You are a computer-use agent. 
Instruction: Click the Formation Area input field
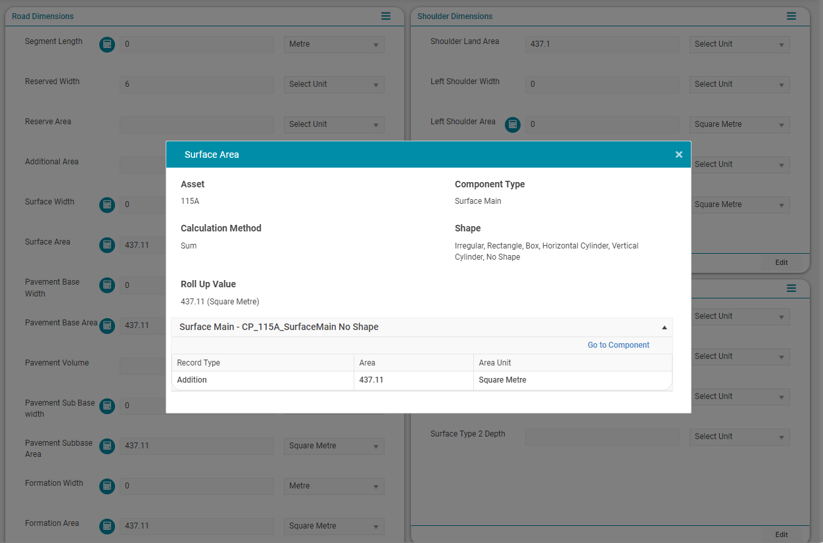tap(197, 527)
